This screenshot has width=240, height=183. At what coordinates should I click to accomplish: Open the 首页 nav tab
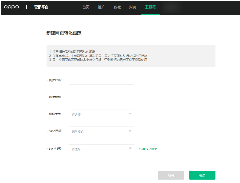pyautogui.click(x=86, y=7)
